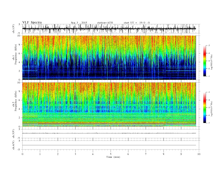Click the "-7" tick on the ch.2 colorbar

click(x=209, y=123)
